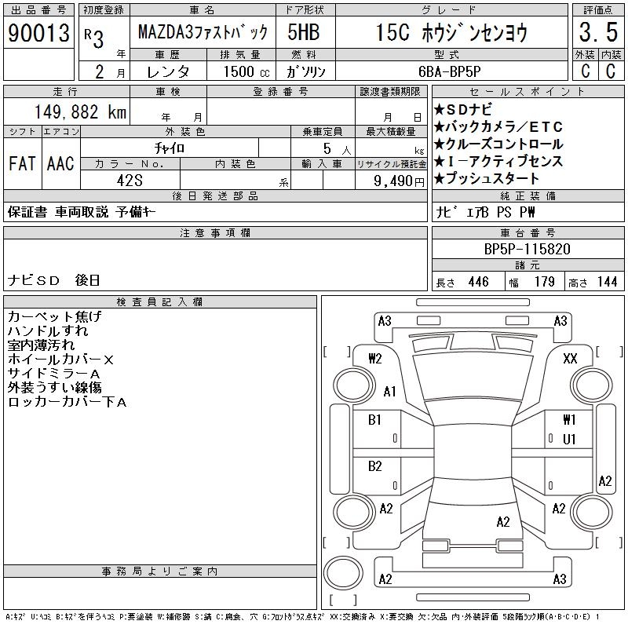The height and width of the screenshot is (628, 628).
Task: Click the fuel type ガソリン
Action: (x=305, y=71)
